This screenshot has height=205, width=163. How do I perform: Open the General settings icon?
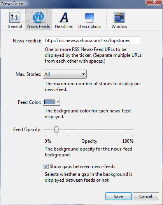[15, 17]
